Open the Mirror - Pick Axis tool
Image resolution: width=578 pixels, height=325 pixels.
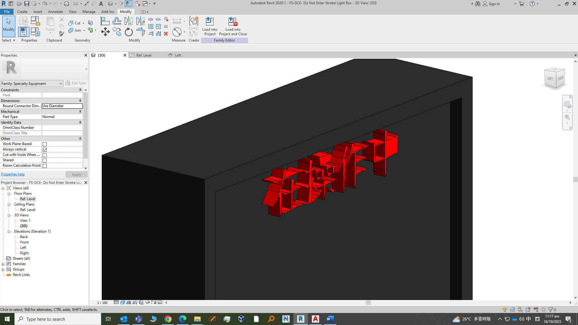[129, 20]
